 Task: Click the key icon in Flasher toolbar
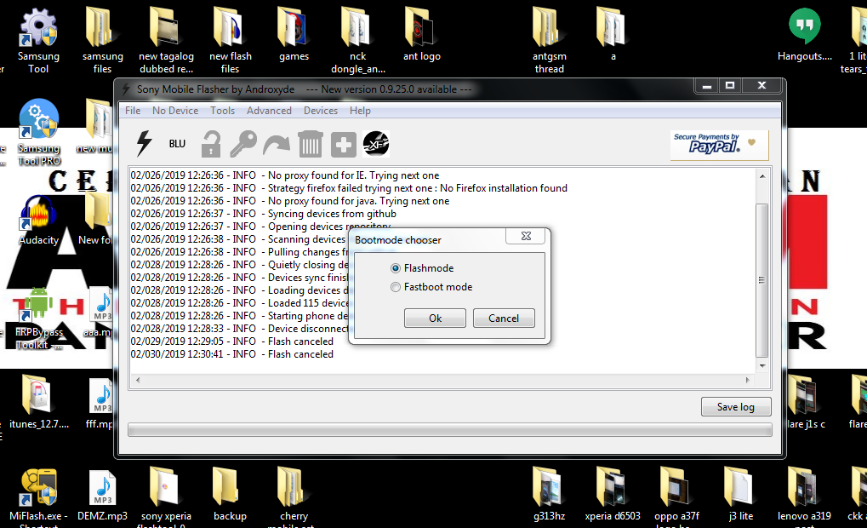point(243,144)
